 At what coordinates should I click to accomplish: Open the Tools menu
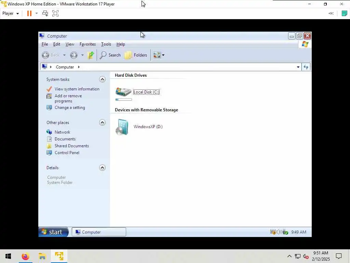(x=106, y=44)
